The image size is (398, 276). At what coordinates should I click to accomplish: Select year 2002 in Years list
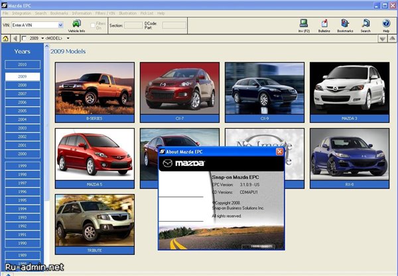click(23, 137)
